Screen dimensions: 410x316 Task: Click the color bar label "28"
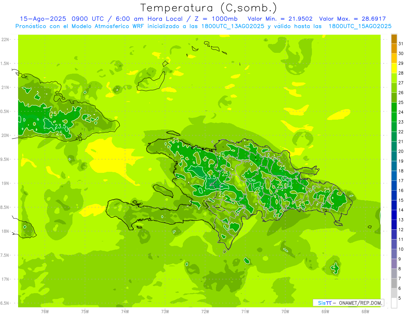[401, 73]
